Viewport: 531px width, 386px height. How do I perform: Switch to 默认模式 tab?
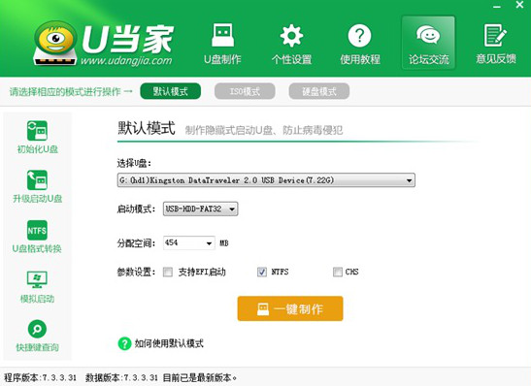point(170,91)
